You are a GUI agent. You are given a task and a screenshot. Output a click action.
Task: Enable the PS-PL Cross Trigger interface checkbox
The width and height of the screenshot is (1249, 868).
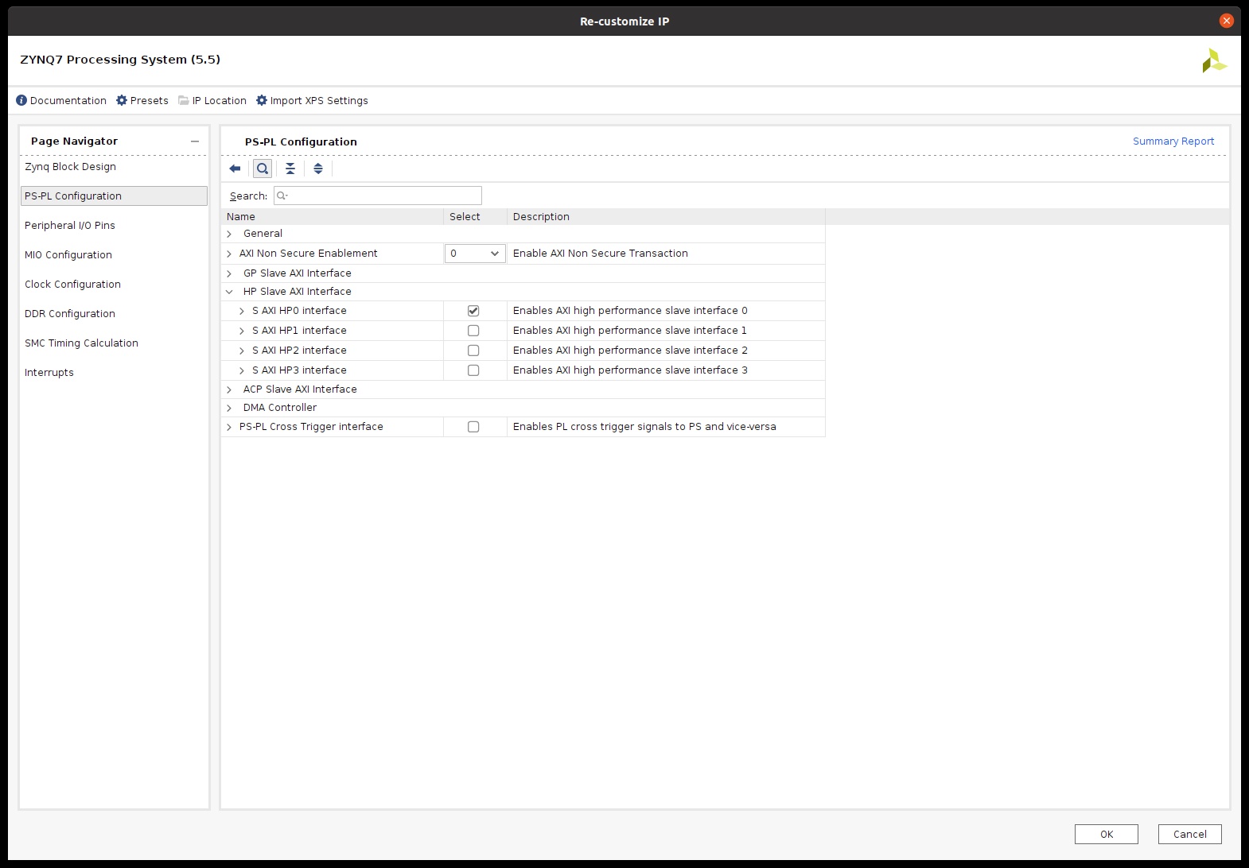coord(473,427)
